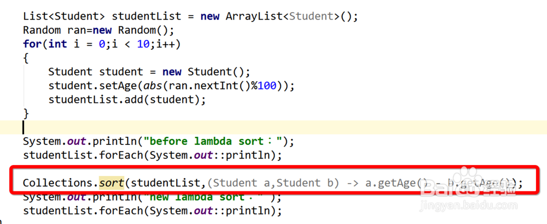Screen dimensions: 547x224
Task: Click the for keyword of the loop
Action: point(31,44)
